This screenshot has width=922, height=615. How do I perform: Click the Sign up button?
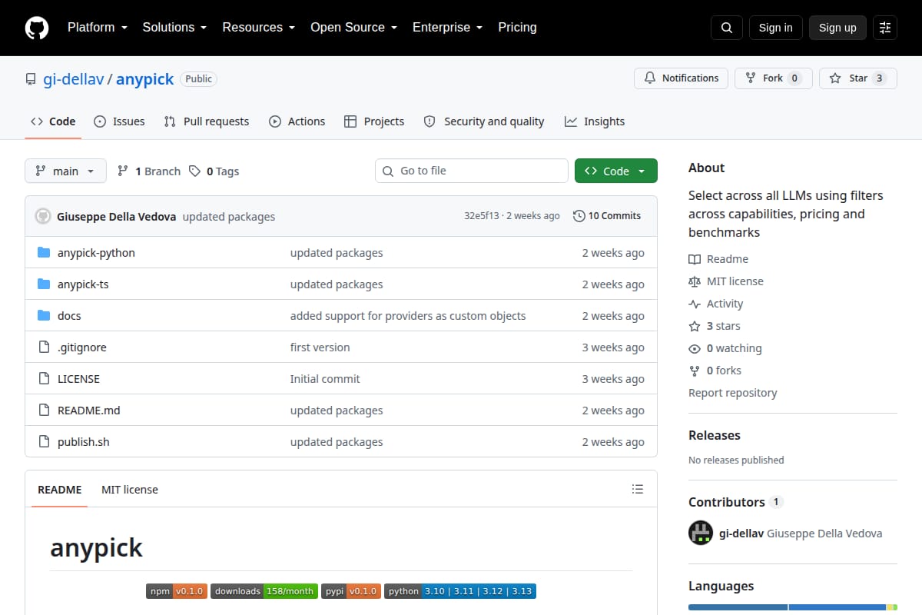point(837,28)
